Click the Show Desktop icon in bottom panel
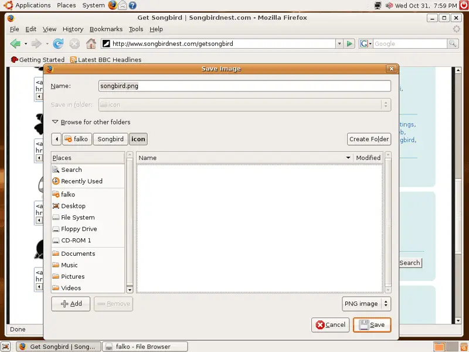469x352 pixels. (x=6, y=347)
